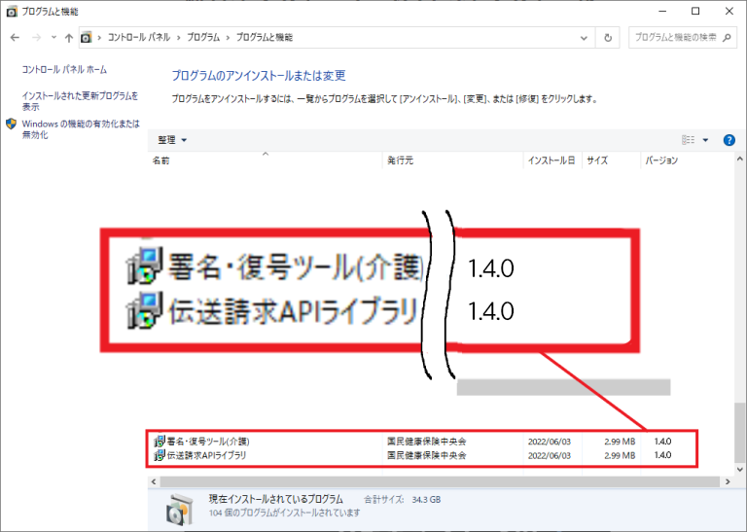This screenshot has width=747, height=532.
Task: Click the horizontal scrollbar thumb
Action: point(440,481)
